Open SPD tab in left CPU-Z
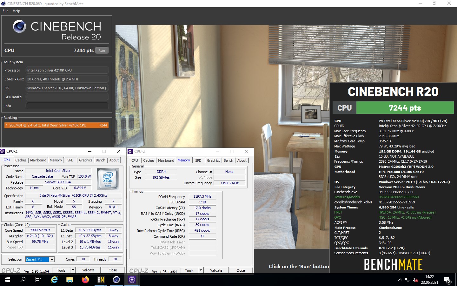This screenshot has width=457, height=286. [x=70, y=160]
